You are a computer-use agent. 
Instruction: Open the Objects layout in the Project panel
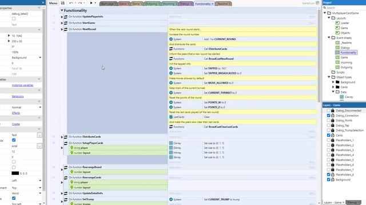[345, 33]
